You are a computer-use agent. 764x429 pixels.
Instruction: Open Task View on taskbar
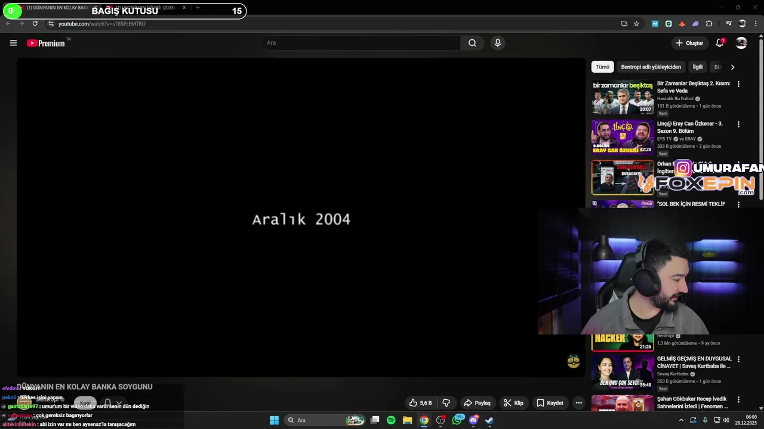coord(375,420)
